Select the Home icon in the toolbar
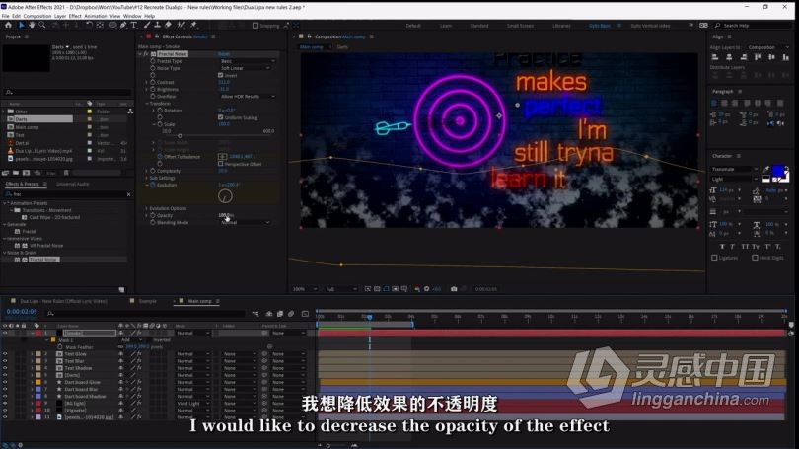The height and width of the screenshot is (449, 799). click(8, 25)
